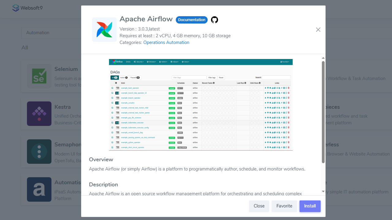Select the Automatisch app icon
The width and height of the screenshot is (392, 220).
(39, 189)
